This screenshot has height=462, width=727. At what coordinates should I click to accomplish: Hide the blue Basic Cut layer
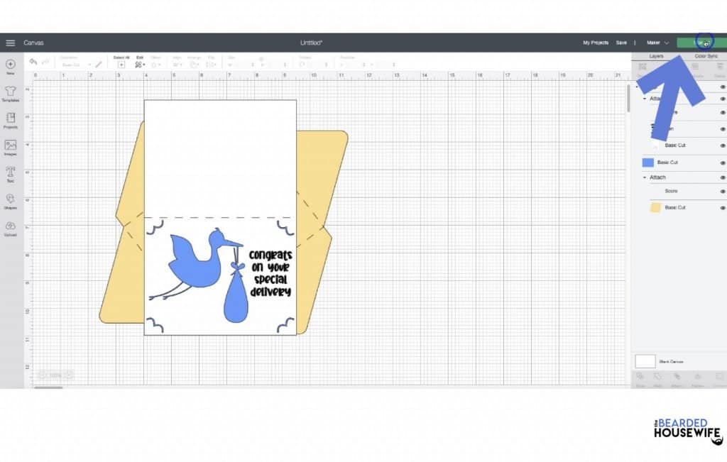tap(723, 163)
